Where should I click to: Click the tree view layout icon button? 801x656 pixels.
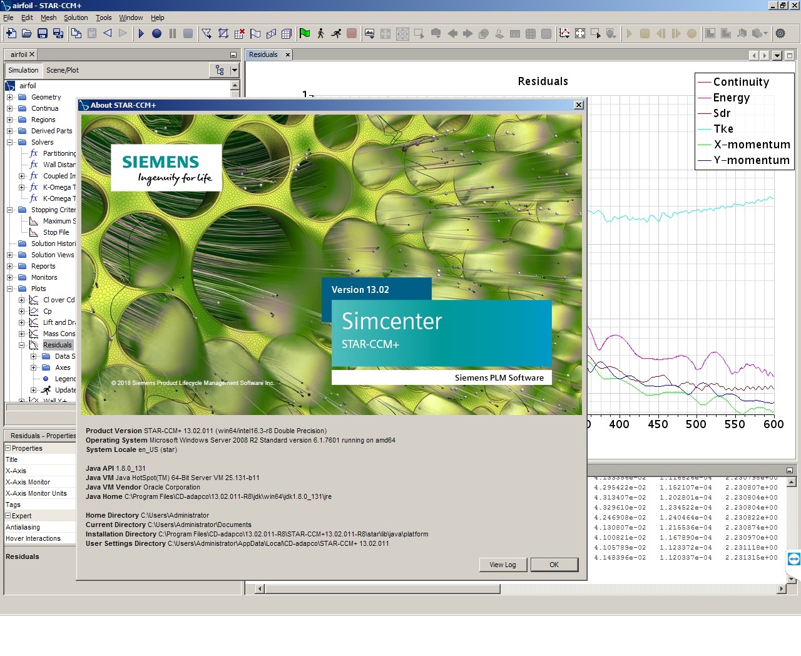tap(220, 70)
